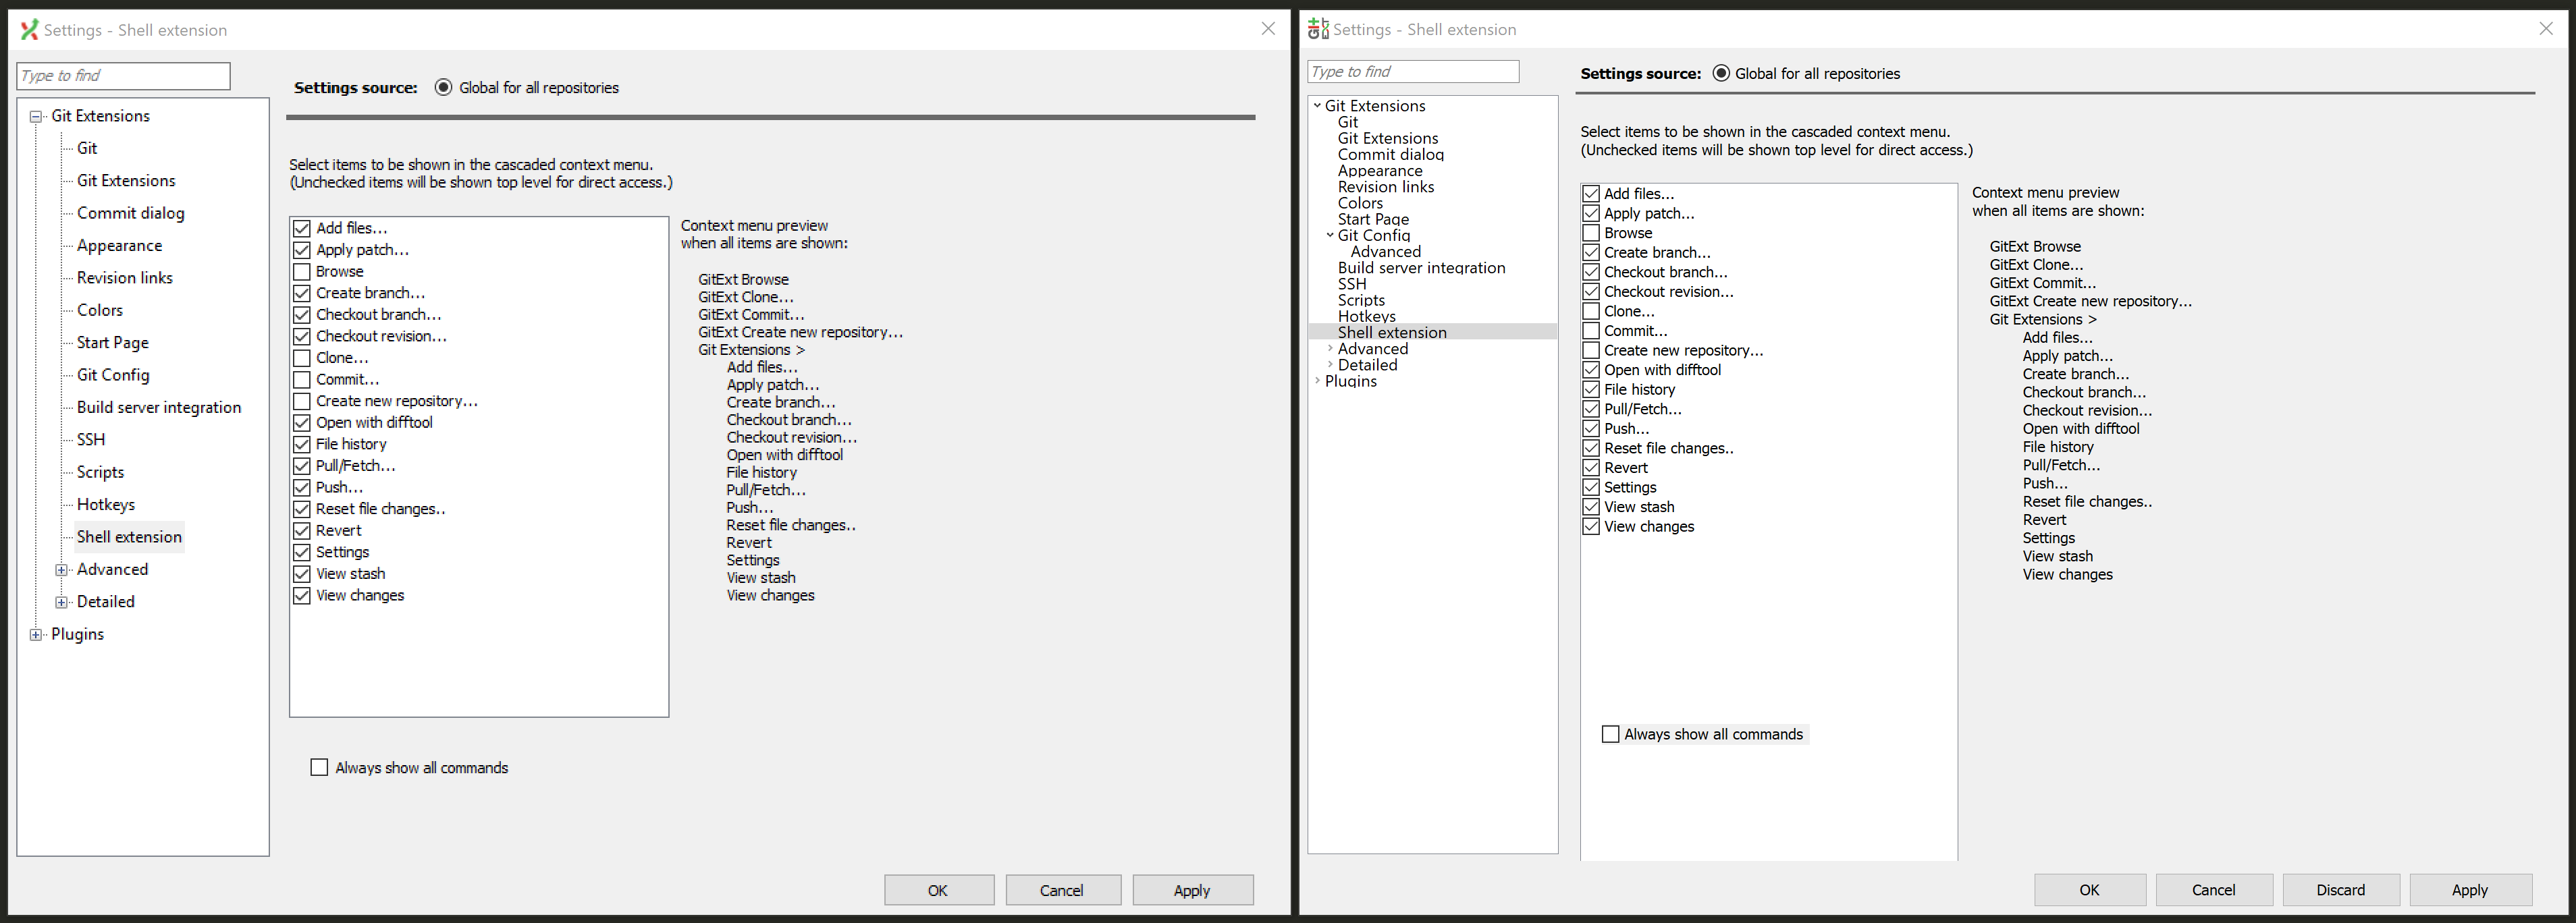Click OK in the right window
2576x923 pixels.
(2089, 889)
